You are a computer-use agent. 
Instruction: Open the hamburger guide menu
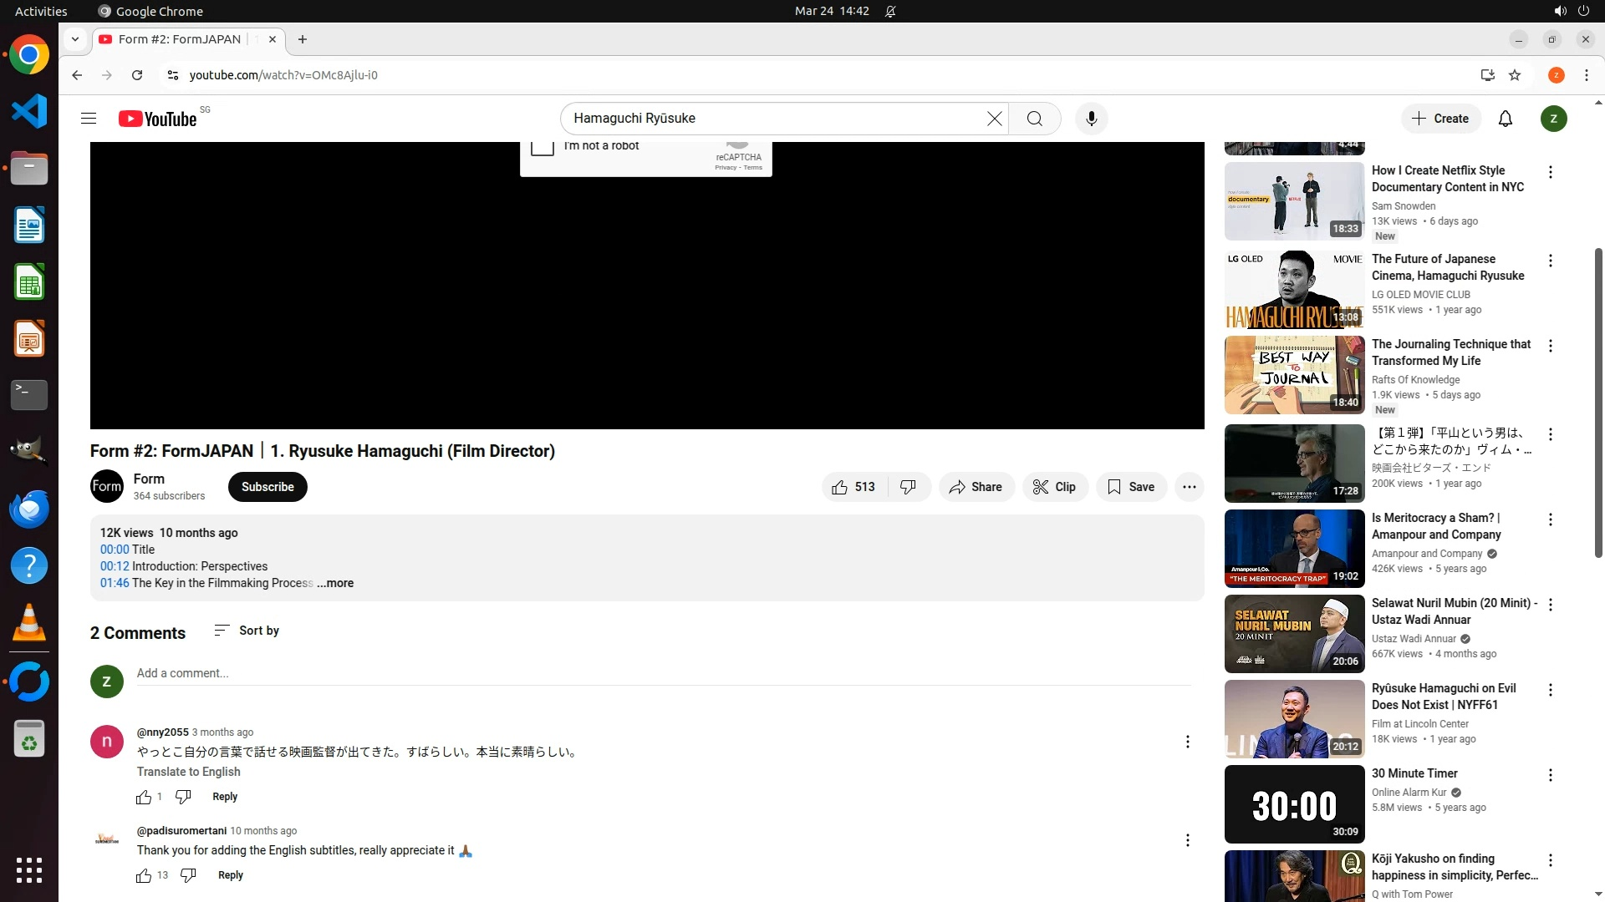(x=89, y=119)
